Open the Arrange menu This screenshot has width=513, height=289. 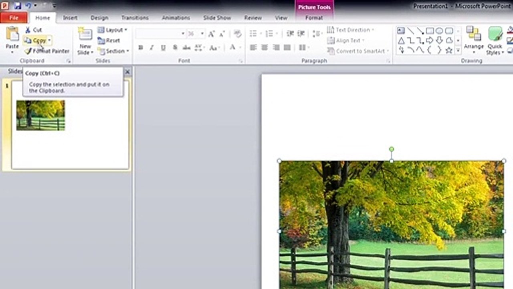(474, 40)
